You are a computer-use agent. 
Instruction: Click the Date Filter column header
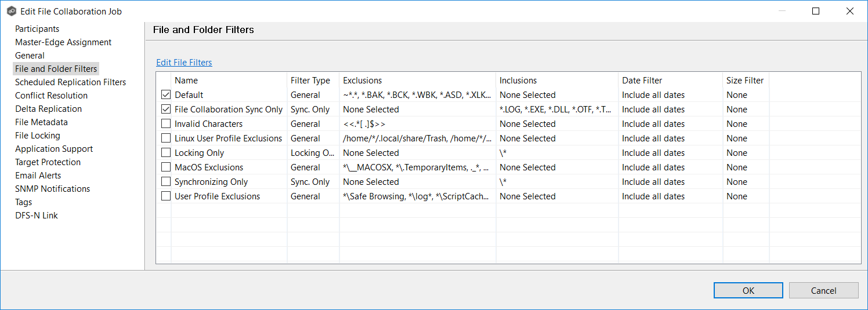[x=670, y=80]
